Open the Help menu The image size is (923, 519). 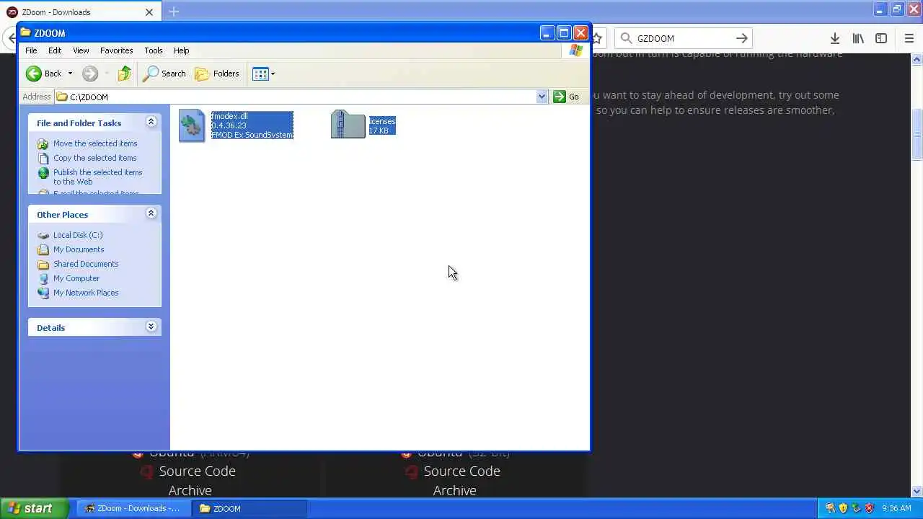point(181,50)
